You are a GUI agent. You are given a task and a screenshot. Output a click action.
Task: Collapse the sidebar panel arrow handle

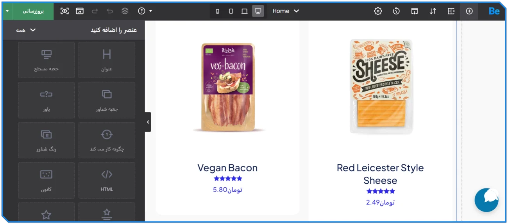pos(148,122)
